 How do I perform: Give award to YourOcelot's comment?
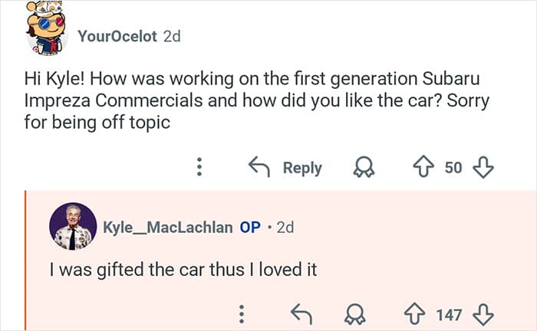pyautogui.click(x=363, y=167)
